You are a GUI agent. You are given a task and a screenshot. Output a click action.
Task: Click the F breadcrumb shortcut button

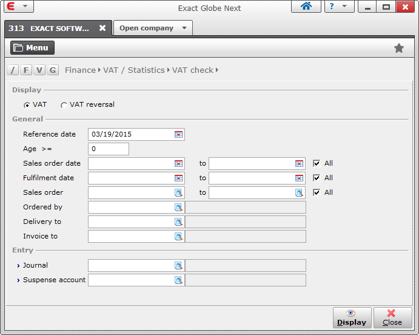pos(26,70)
